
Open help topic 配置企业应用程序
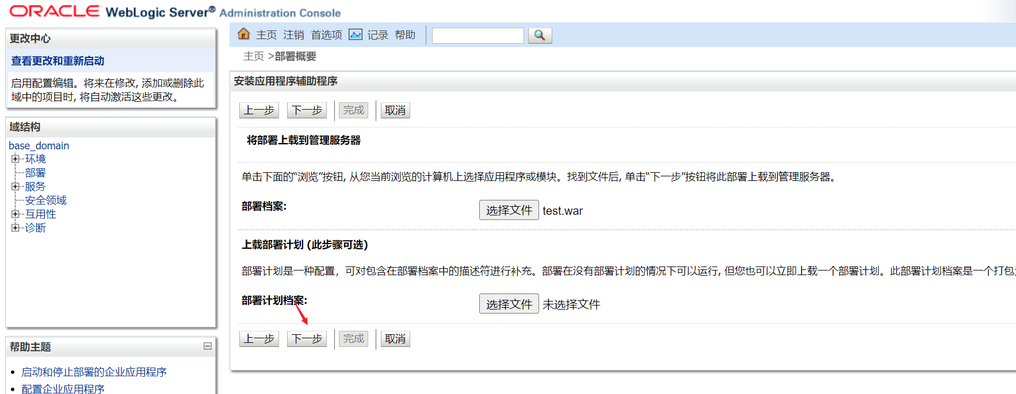click(63, 389)
